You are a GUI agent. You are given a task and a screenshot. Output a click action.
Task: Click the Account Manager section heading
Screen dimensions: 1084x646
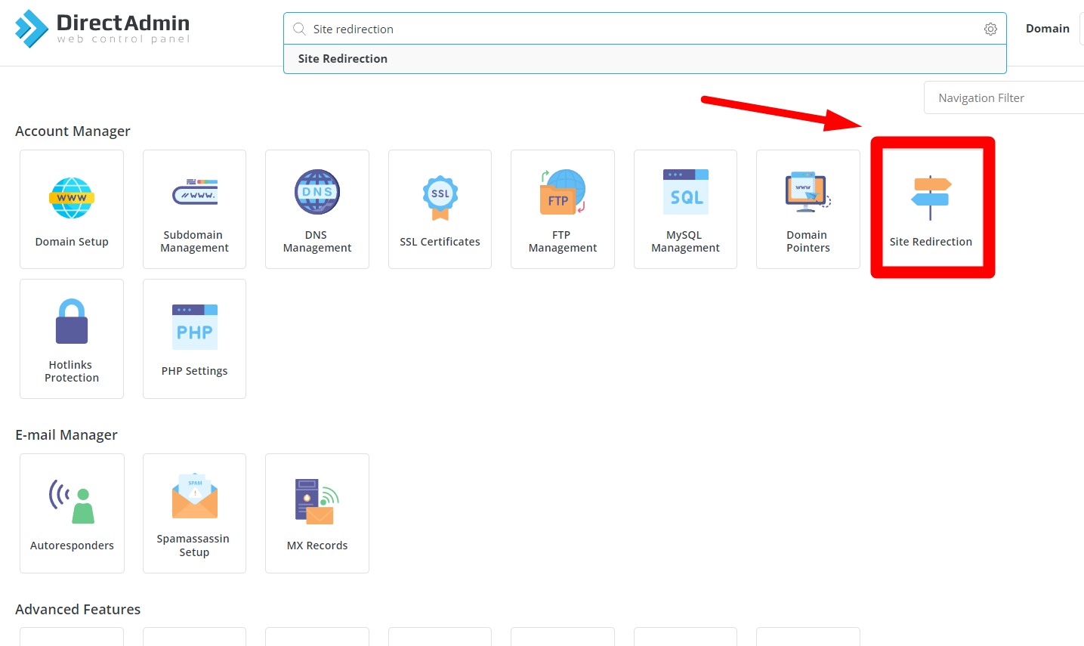coord(73,131)
